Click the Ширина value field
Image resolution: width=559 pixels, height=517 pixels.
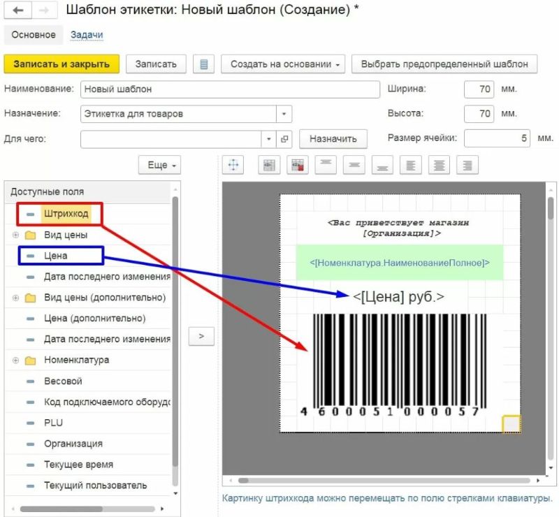pos(479,89)
